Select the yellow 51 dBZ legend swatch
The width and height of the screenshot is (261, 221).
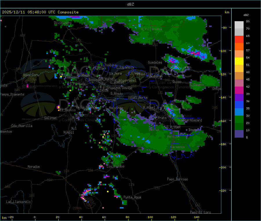[x=239, y=61]
